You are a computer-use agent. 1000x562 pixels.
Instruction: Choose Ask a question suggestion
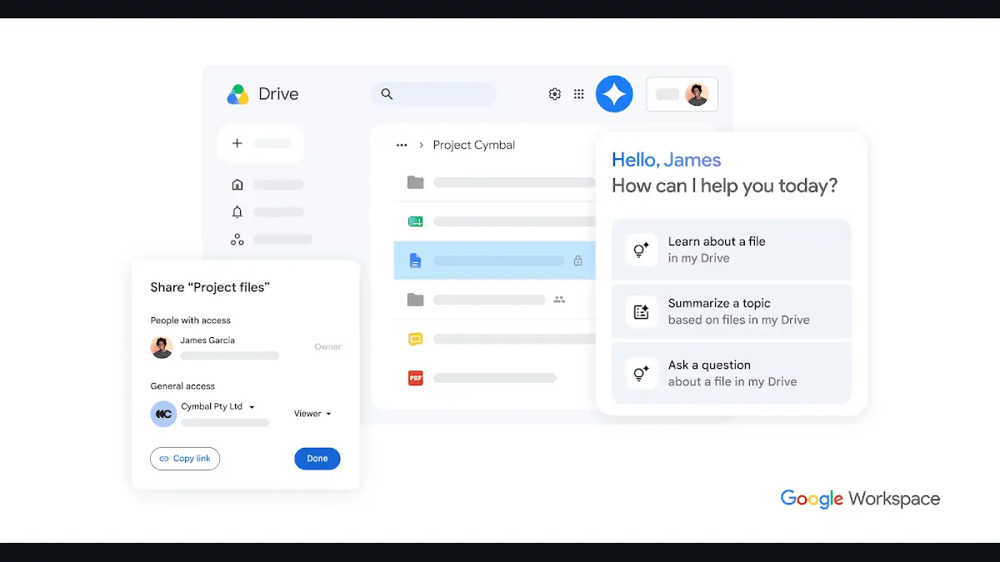[732, 373]
